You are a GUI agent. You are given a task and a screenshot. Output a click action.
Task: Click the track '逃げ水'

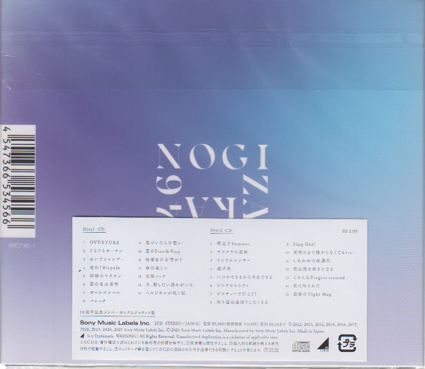pos(224,269)
